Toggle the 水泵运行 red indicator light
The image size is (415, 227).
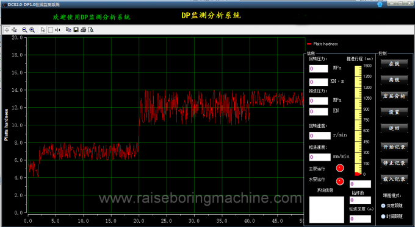pos(340,181)
